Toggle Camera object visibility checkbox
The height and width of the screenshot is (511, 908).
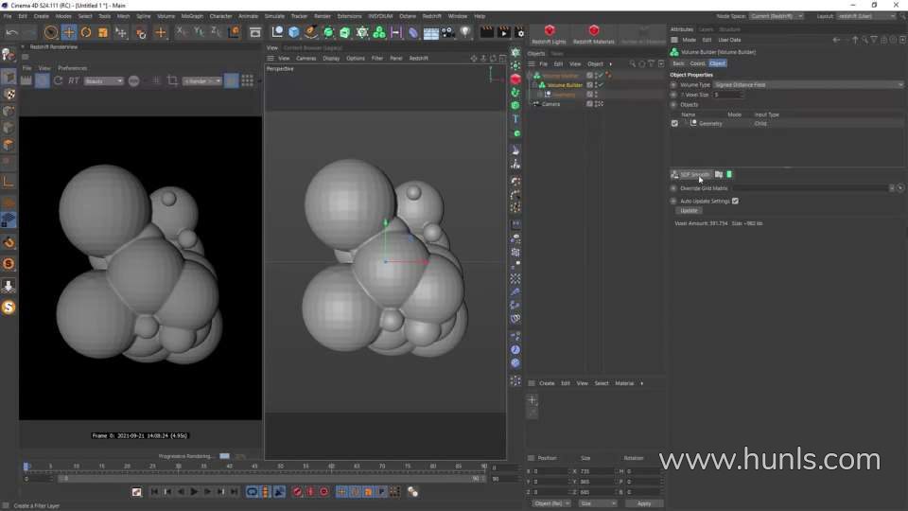click(x=590, y=104)
